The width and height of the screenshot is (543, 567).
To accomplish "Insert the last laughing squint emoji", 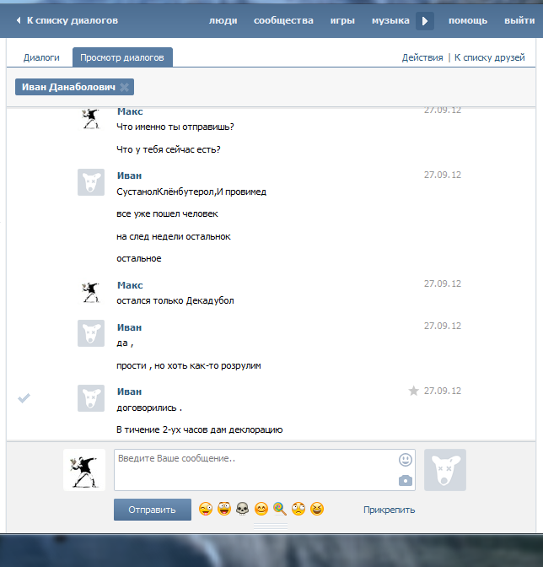I will [x=317, y=509].
